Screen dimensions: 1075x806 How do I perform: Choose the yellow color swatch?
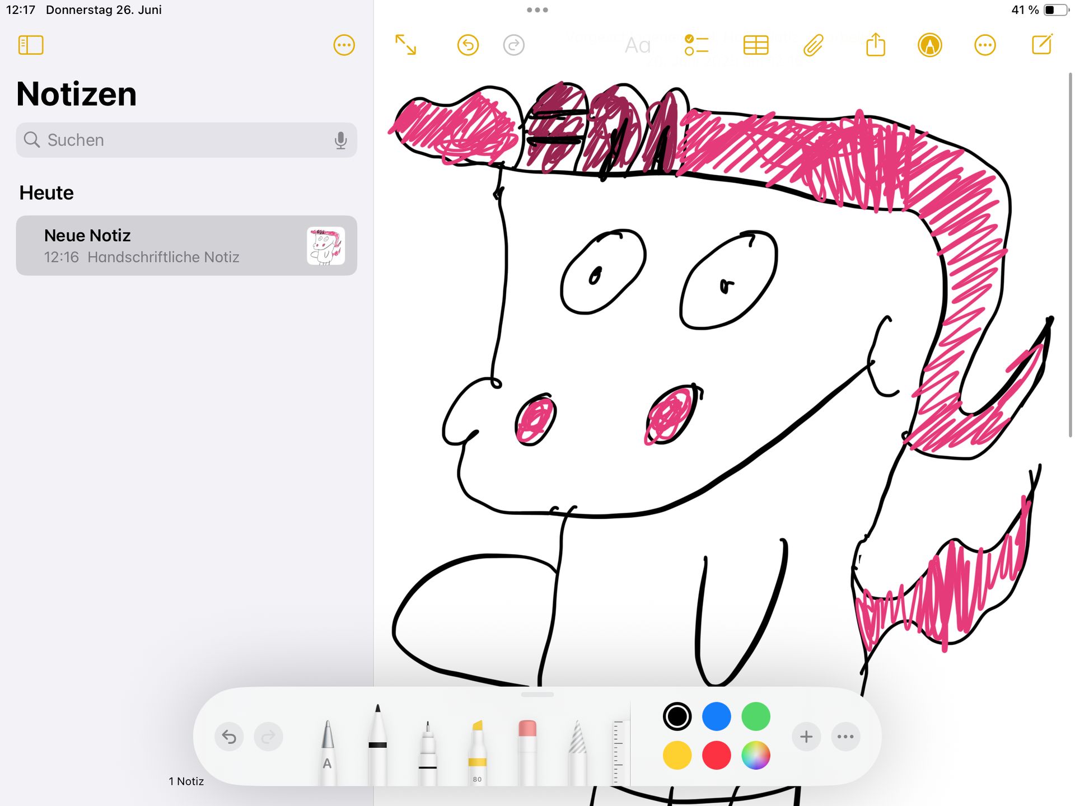[x=677, y=756]
